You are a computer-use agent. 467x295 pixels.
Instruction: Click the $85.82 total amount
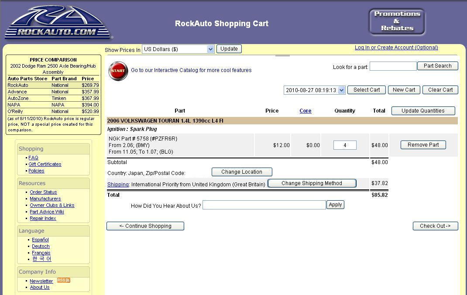tap(380, 195)
